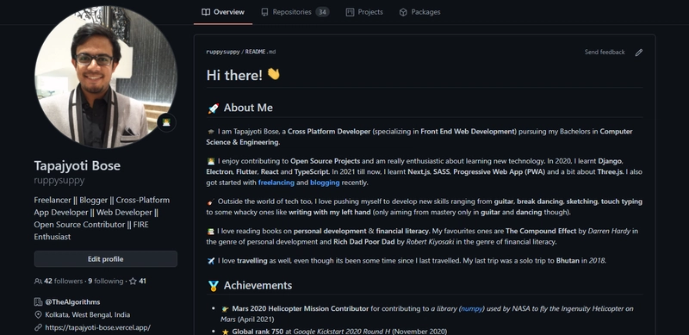
Task: Open the Repositories tab
Action: pos(295,12)
